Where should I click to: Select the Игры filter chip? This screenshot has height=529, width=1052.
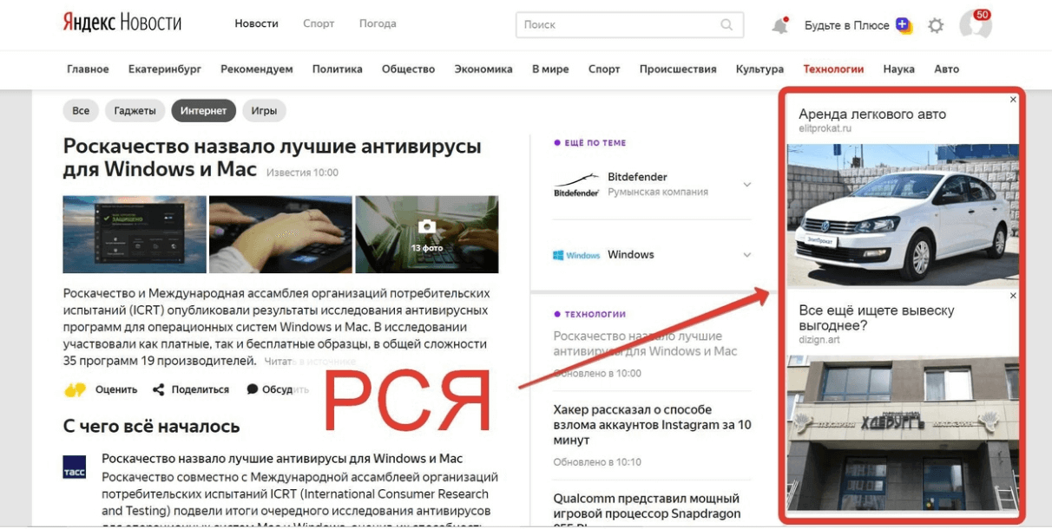point(264,111)
